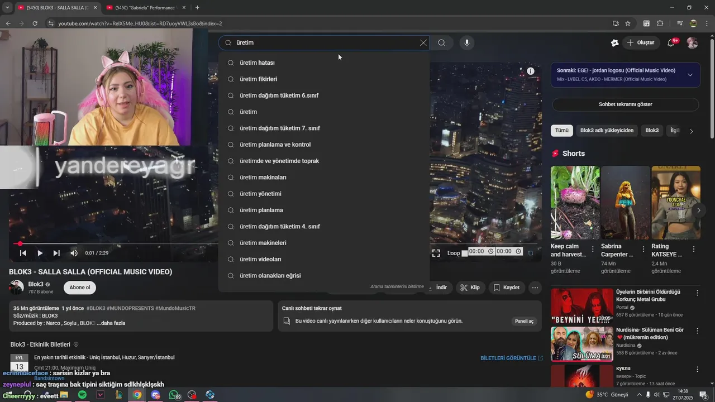Screen dimensions: 715x402
Task: Click the YouTube search magnifier button
Action: point(441,42)
